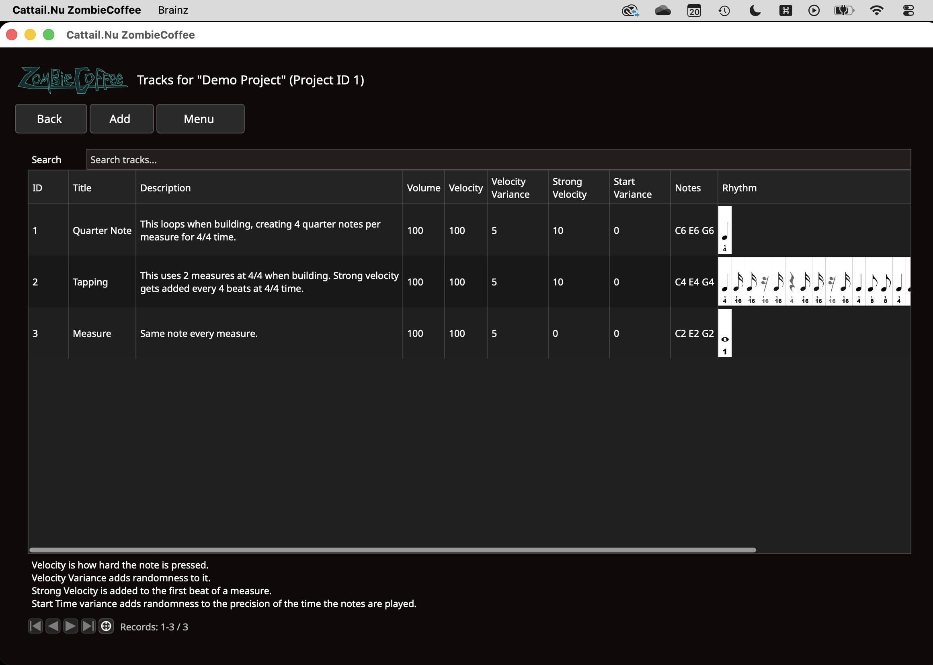Click the Strong Velocity column header
Image resolution: width=933 pixels, height=665 pixels.
coord(578,187)
